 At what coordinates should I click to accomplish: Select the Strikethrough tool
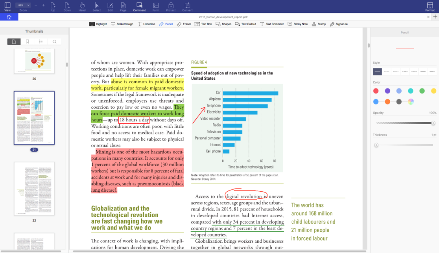(x=122, y=24)
